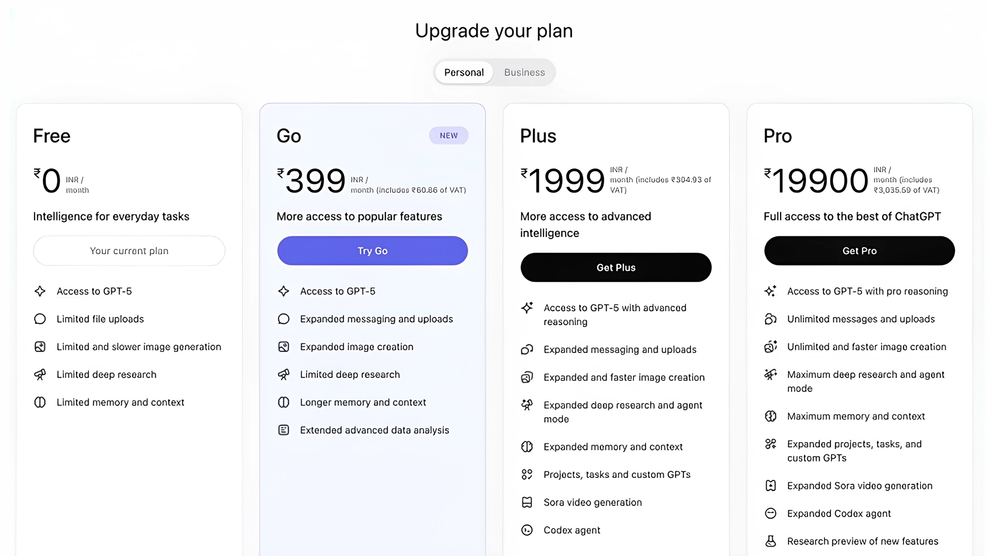
Task: Click the Expanded Codex agent icon in Pro
Action: [770, 513]
